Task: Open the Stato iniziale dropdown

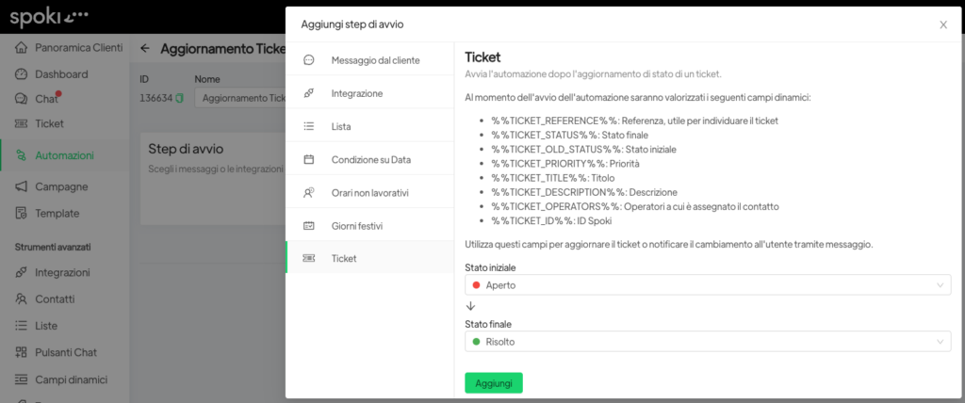Action: click(x=707, y=284)
